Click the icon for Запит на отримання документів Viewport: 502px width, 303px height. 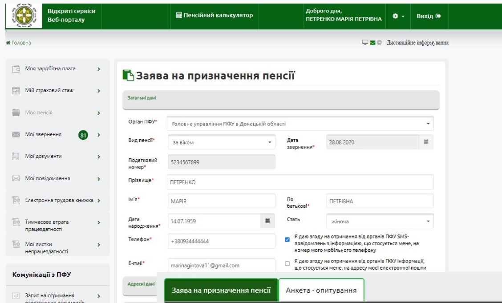pyautogui.click(x=16, y=295)
